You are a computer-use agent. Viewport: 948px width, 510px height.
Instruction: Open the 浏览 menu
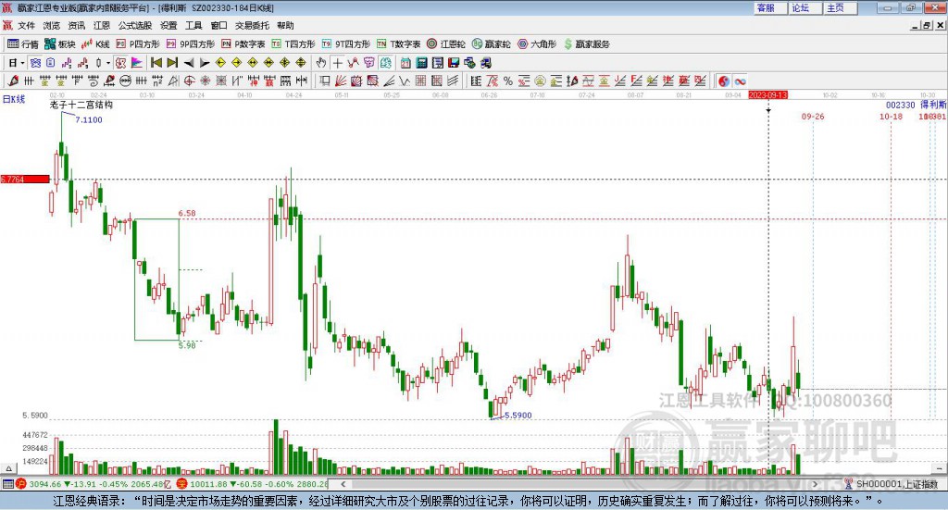pyautogui.click(x=52, y=25)
